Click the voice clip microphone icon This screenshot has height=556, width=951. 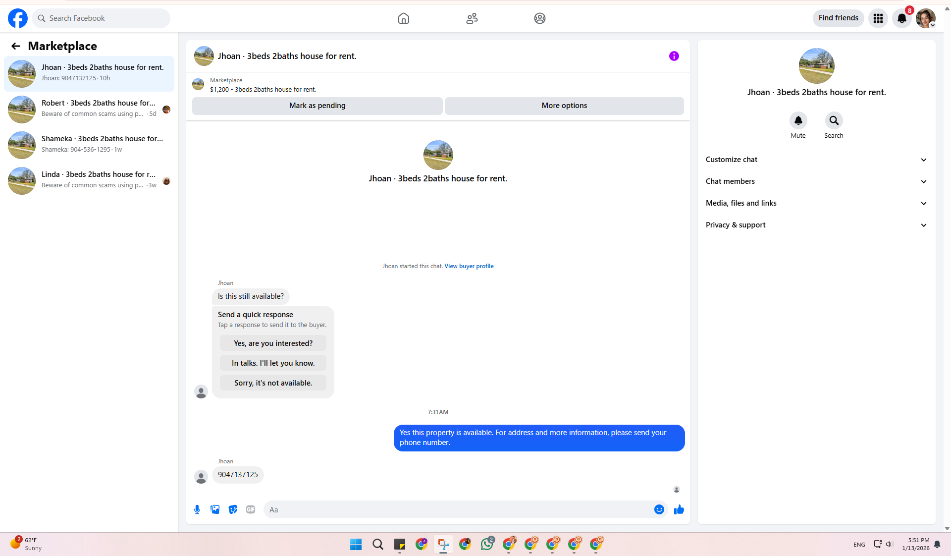[197, 509]
